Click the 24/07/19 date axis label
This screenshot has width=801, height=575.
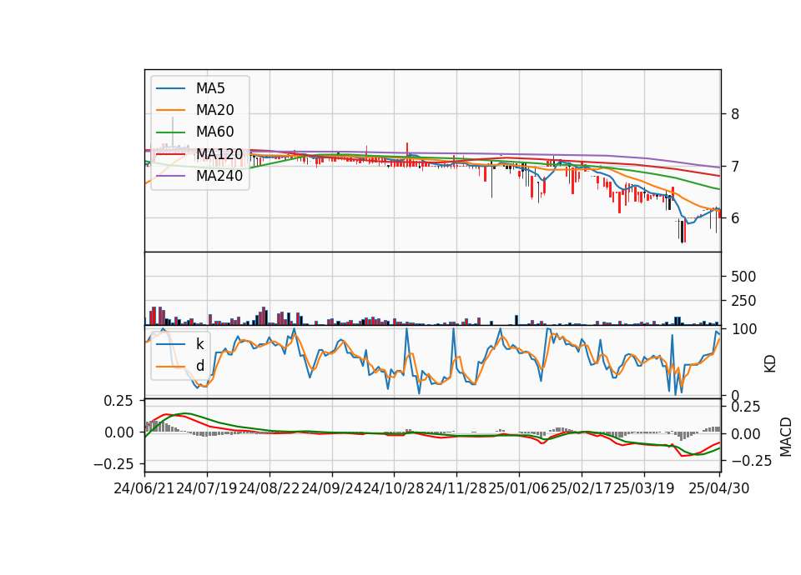coord(207,488)
